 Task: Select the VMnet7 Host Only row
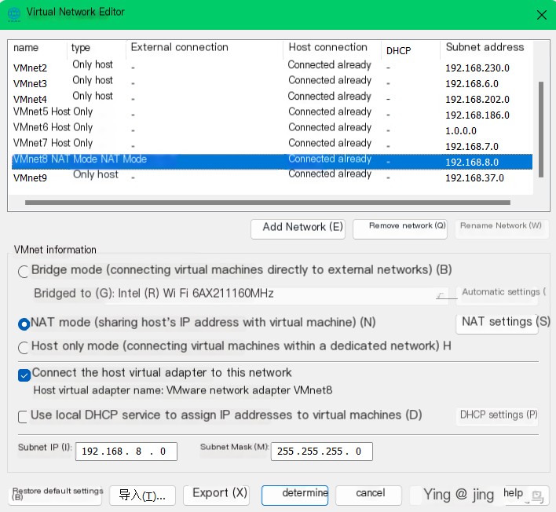[x=272, y=144]
